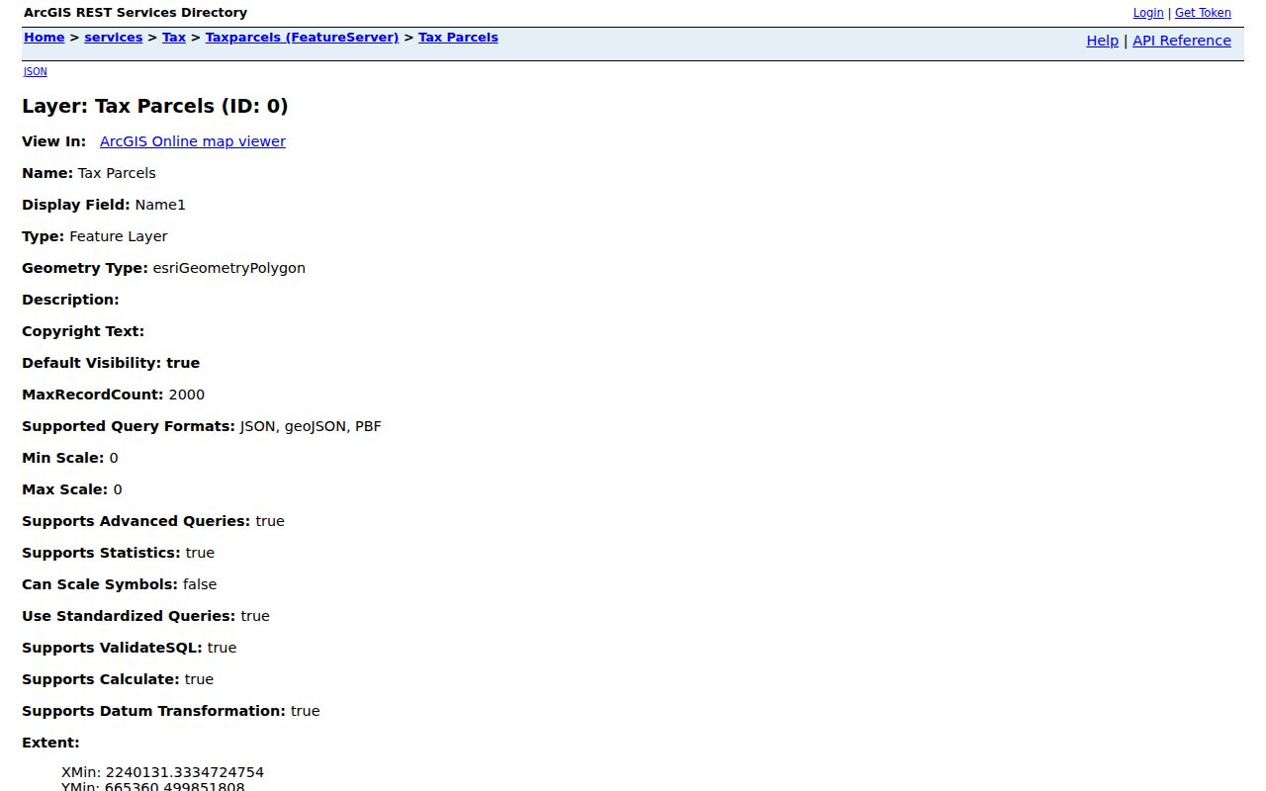This screenshot has height=791, width=1266.
Task: Click the Geometry Type value esriGeometryPolygon
Action: click(229, 268)
